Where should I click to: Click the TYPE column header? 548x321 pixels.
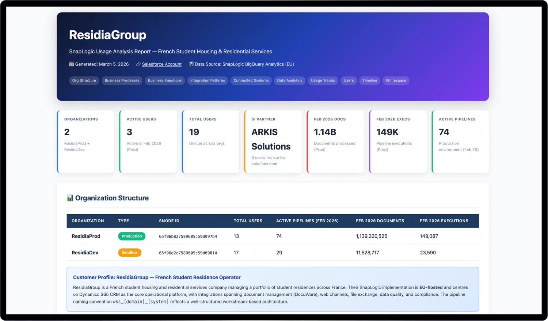point(123,221)
